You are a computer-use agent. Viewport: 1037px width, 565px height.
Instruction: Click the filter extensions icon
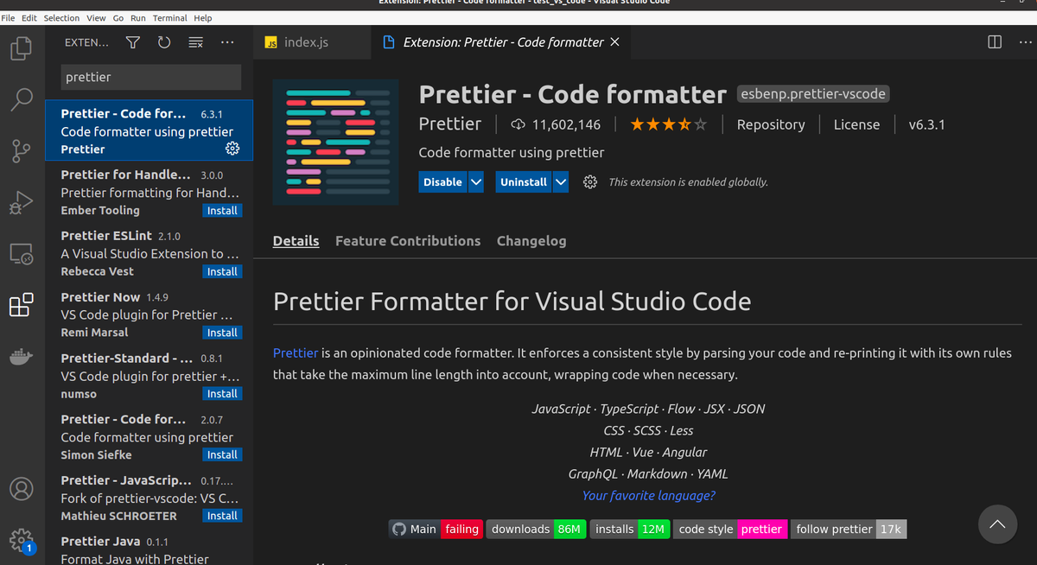(131, 41)
